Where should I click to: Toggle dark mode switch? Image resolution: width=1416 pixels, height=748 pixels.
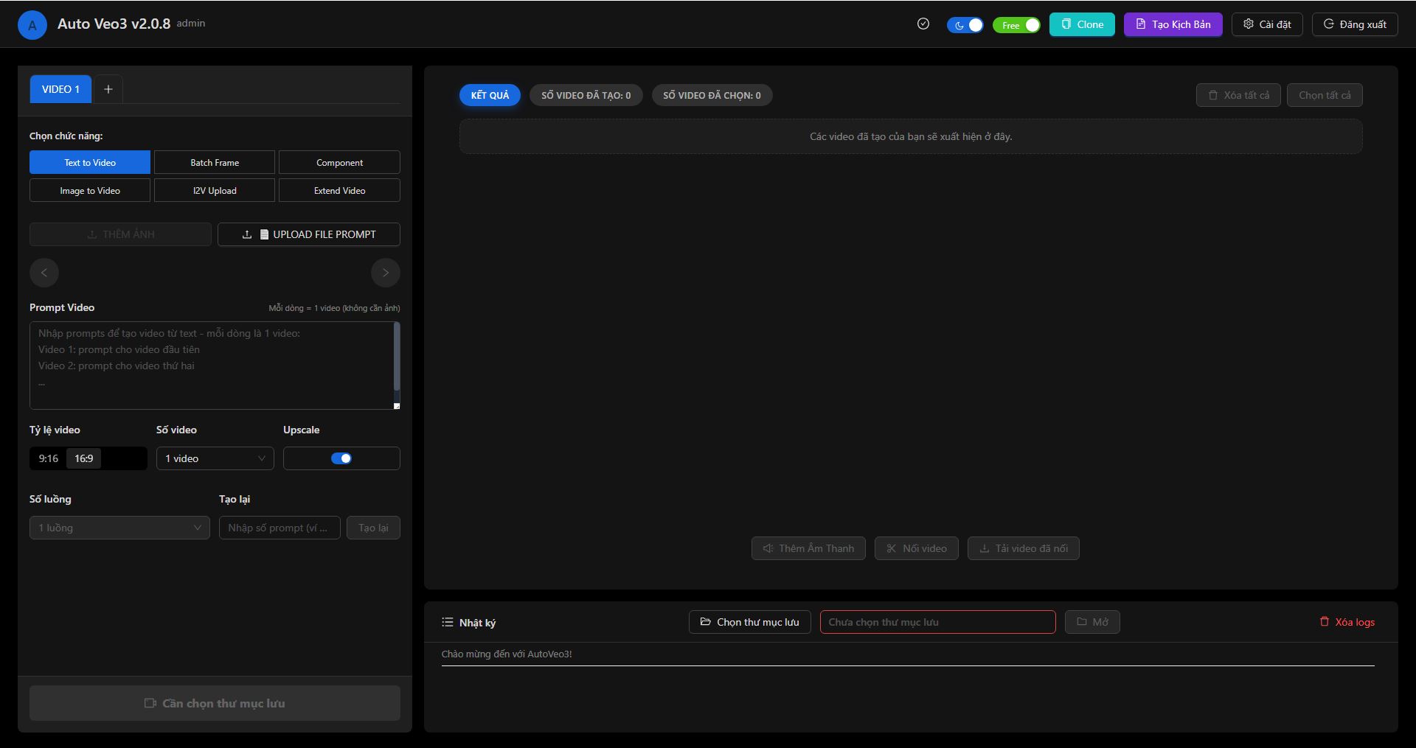click(x=966, y=24)
